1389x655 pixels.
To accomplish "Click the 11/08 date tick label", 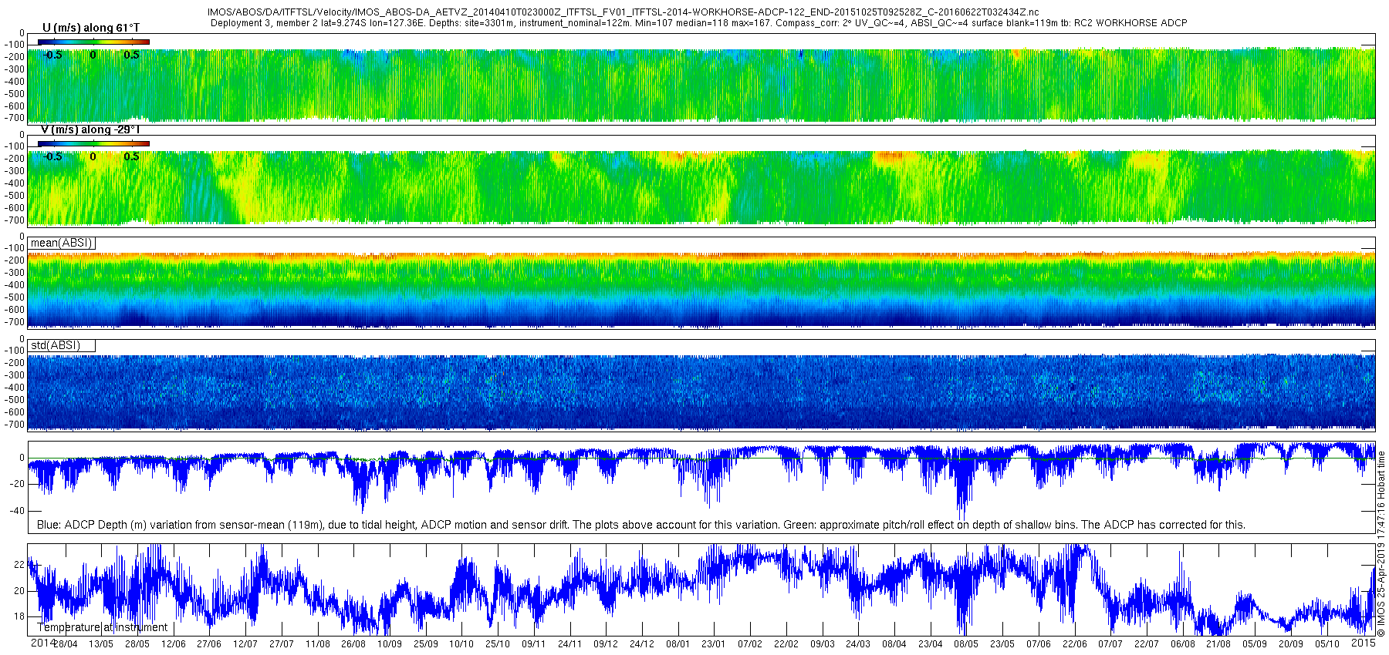I will click(x=318, y=644).
